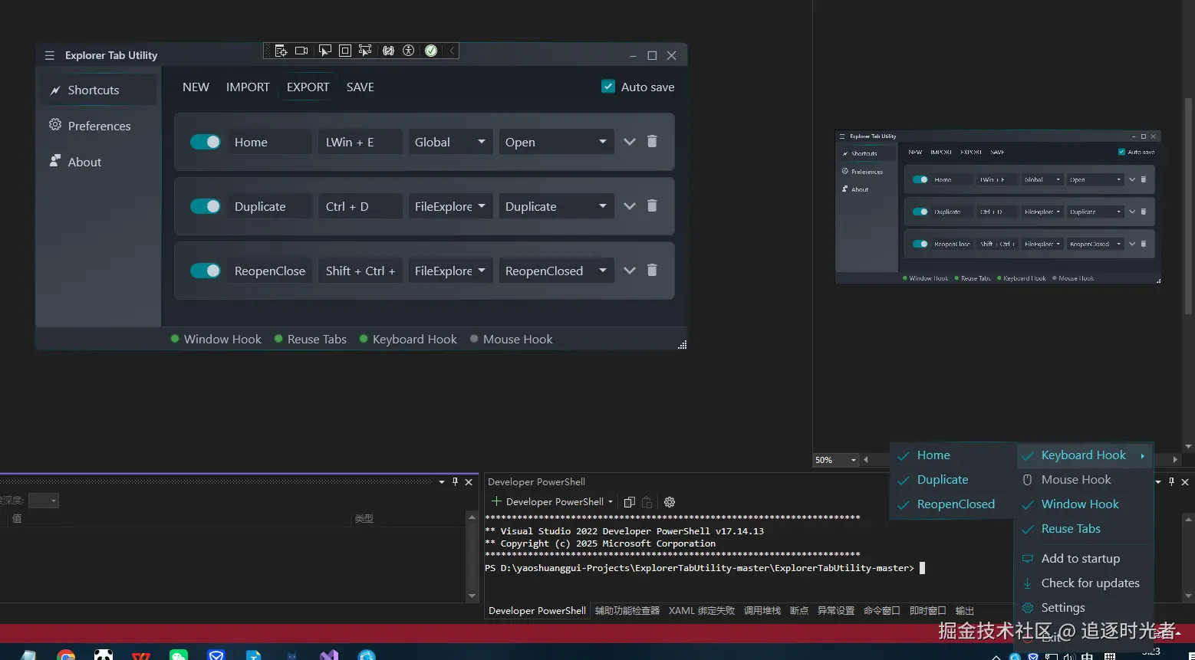Toggle the Duplicate shortcut switch
The width and height of the screenshot is (1195, 660).
click(206, 206)
